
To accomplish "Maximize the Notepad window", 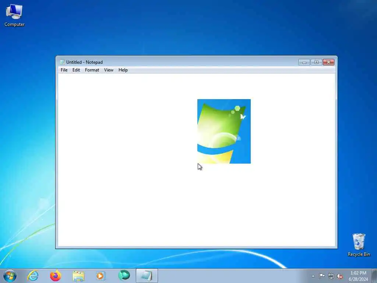I will [316, 62].
